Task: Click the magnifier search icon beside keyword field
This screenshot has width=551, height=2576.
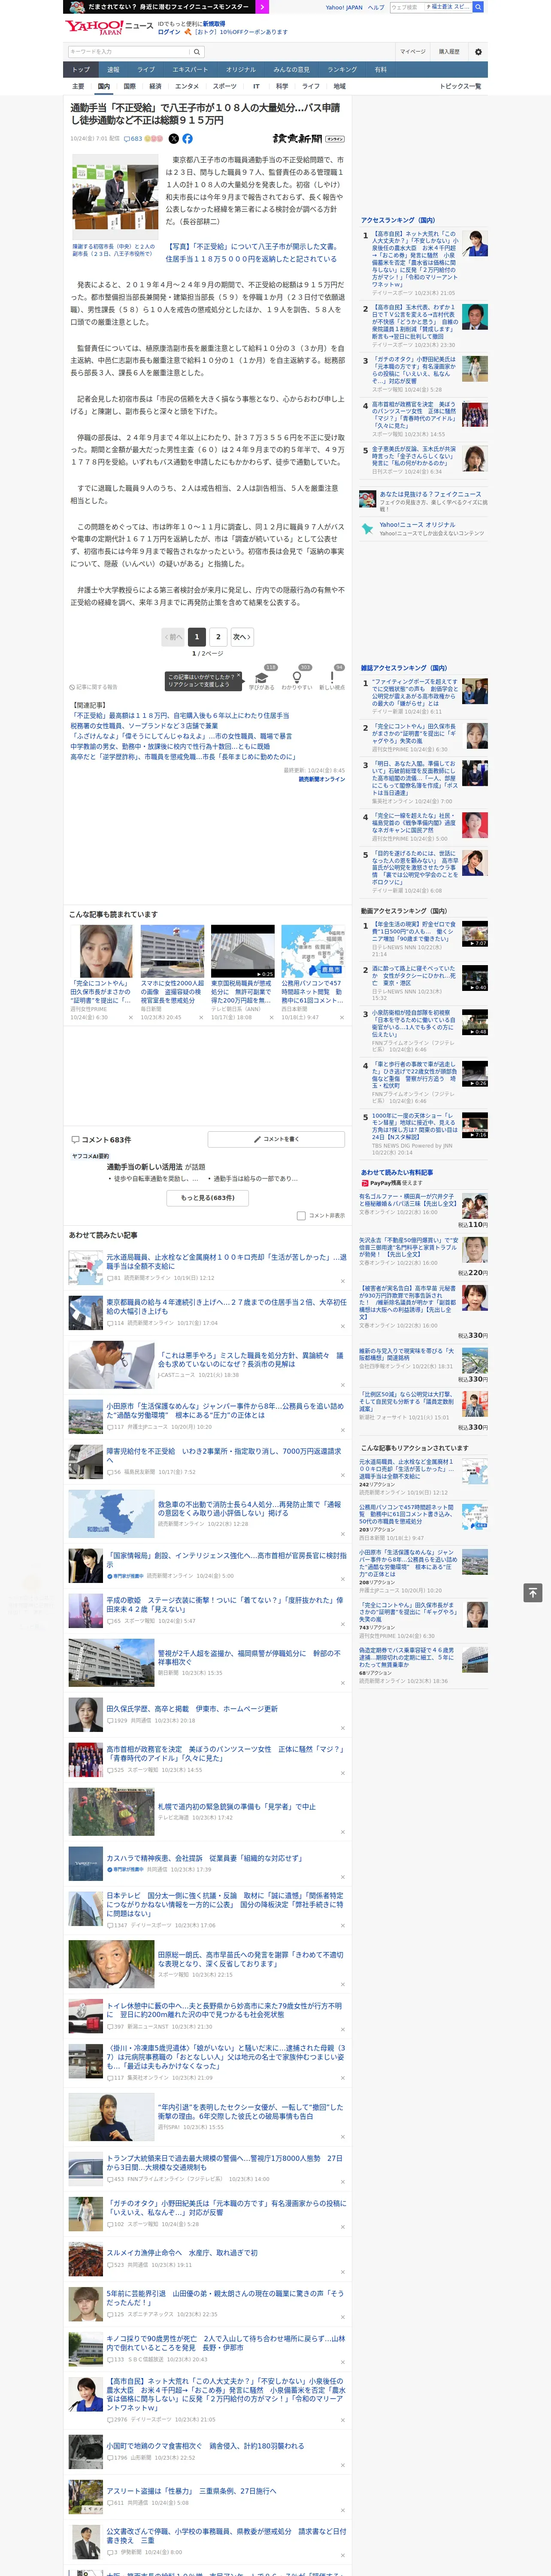Action: [x=197, y=52]
